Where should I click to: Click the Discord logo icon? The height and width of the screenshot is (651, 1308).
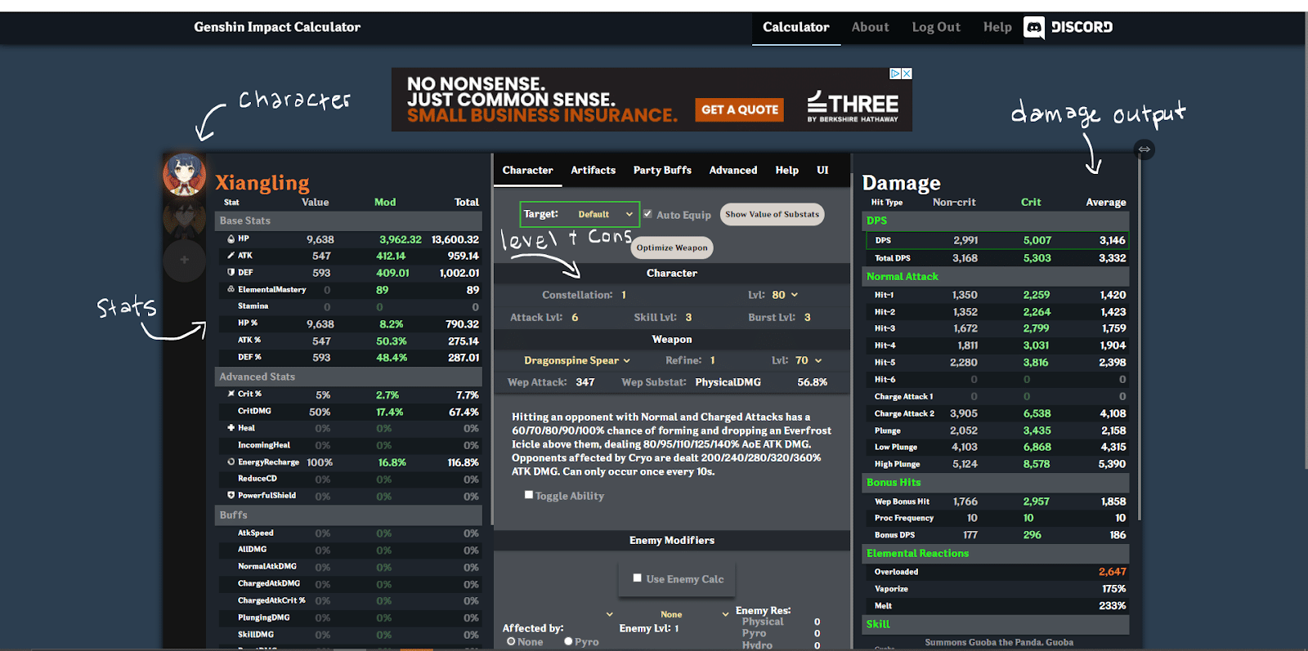[1034, 28]
